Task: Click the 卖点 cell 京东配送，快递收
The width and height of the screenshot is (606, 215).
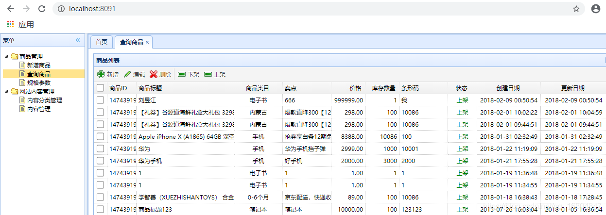Action: (x=307, y=197)
